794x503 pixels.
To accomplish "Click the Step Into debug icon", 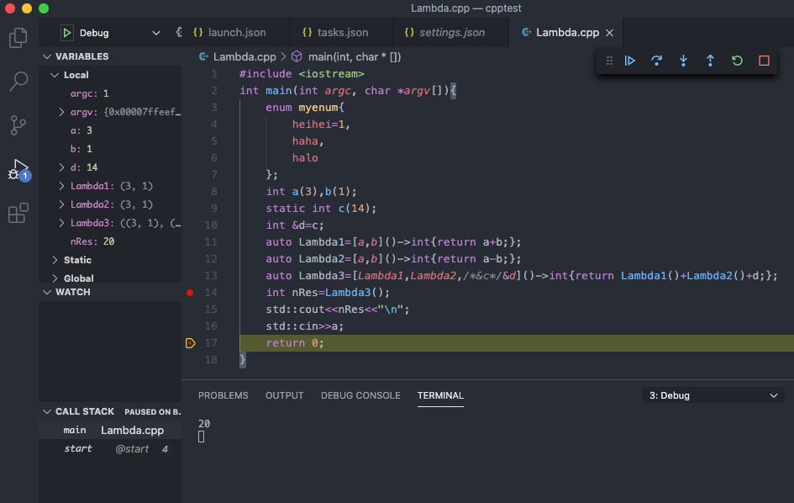I will pyautogui.click(x=683, y=61).
